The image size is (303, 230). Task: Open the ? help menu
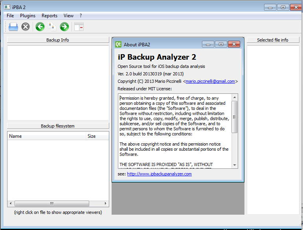click(x=81, y=16)
